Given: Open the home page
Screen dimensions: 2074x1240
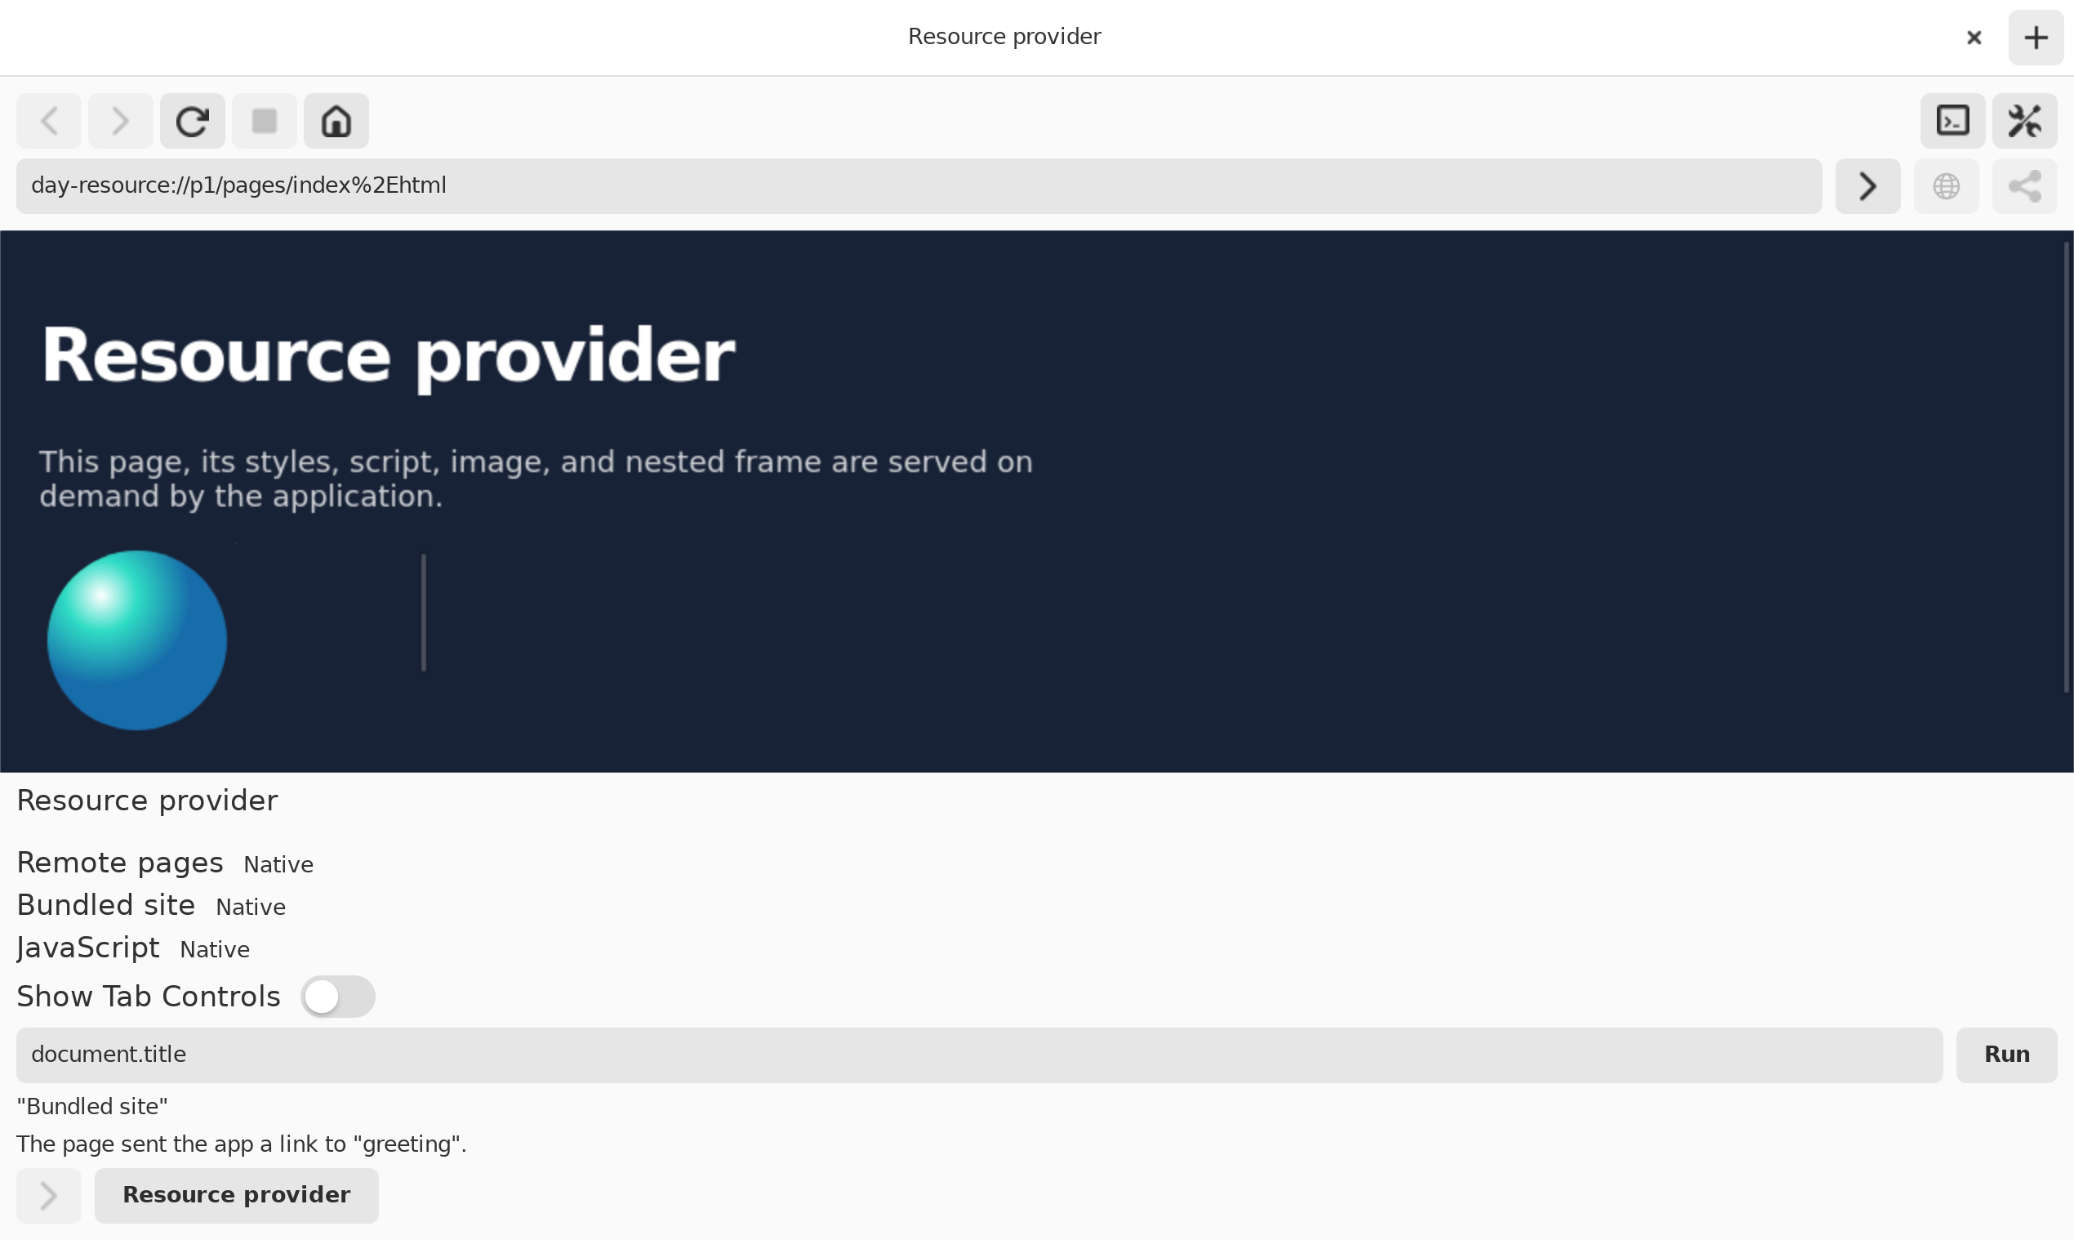Looking at the screenshot, I should [336, 121].
